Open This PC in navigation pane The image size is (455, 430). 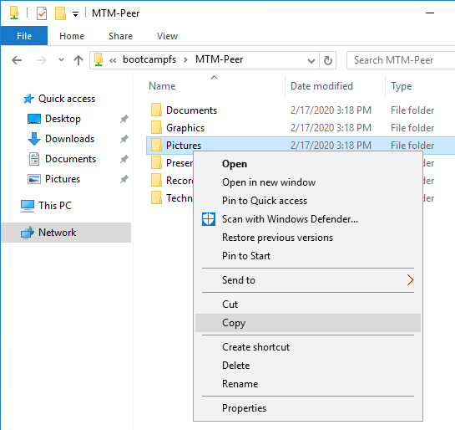[55, 206]
